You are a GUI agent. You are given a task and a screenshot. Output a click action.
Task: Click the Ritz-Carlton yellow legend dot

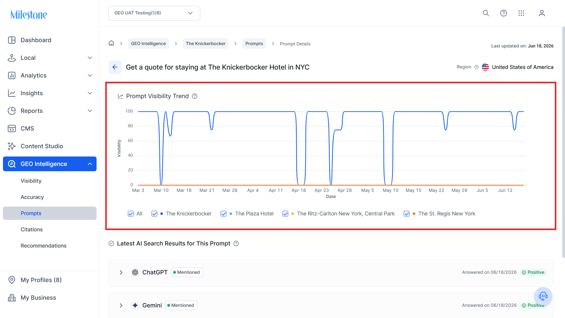(x=293, y=214)
